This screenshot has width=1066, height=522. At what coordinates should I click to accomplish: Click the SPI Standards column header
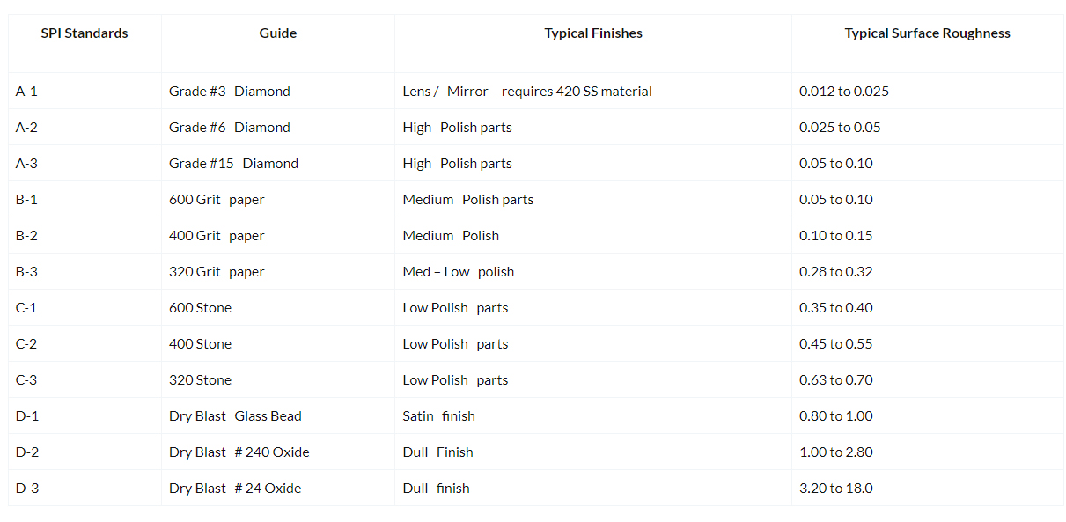[x=85, y=33]
